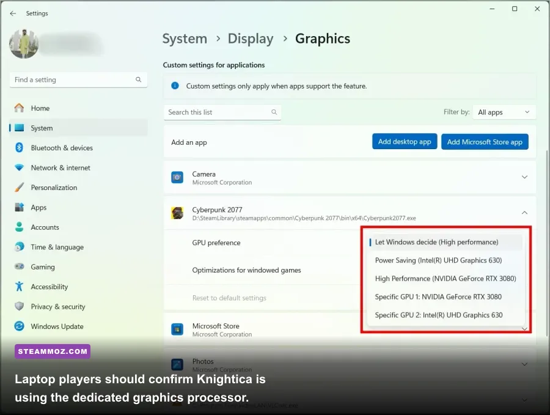This screenshot has width=550, height=415.
Task: Open Accessibility settings
Action: [78, 287]
